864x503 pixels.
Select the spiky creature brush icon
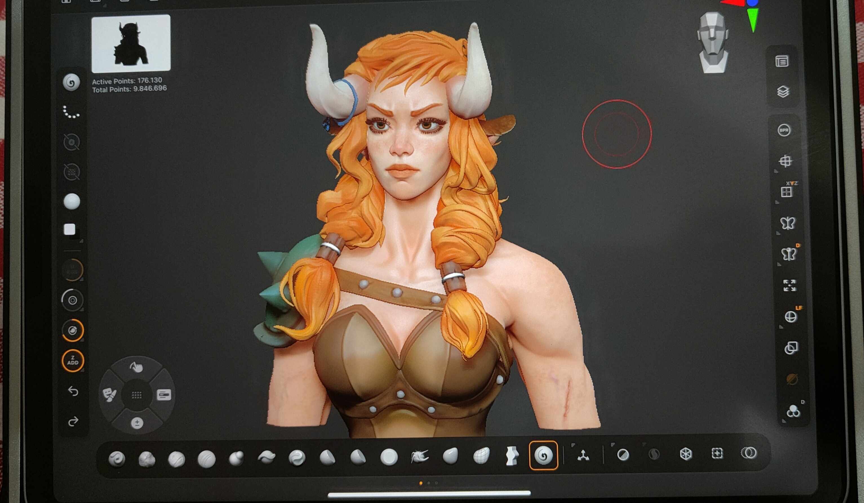click(420, 456)
